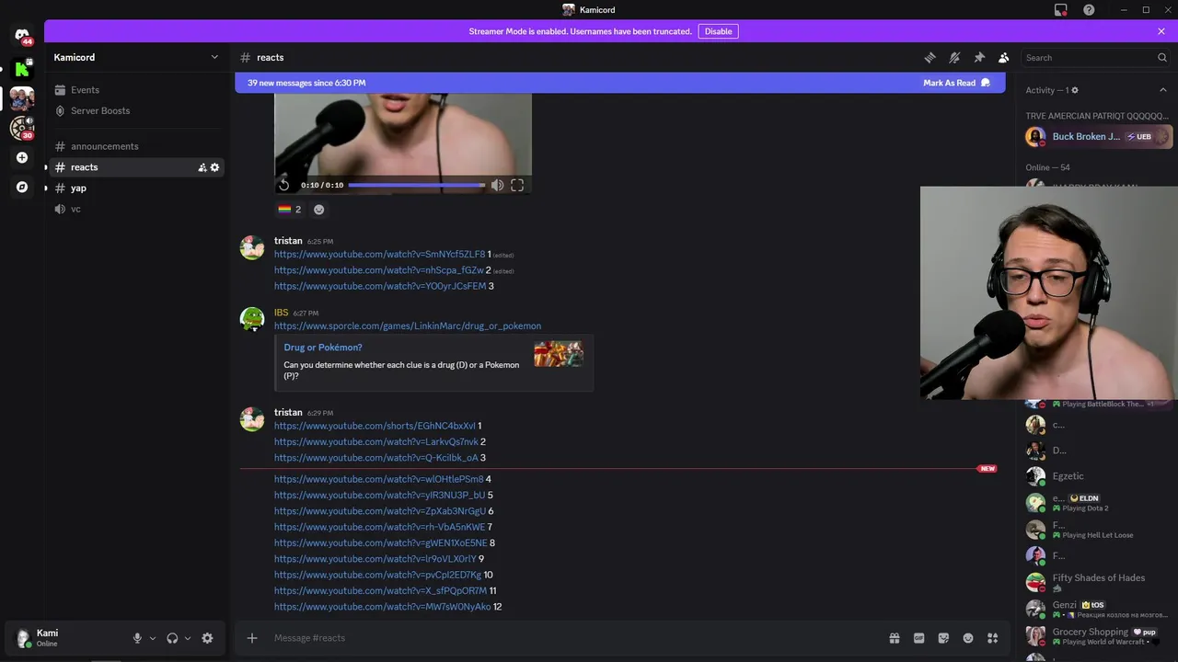Open YouTube shorts link EGhNC4bxXvI

[375, 426]
